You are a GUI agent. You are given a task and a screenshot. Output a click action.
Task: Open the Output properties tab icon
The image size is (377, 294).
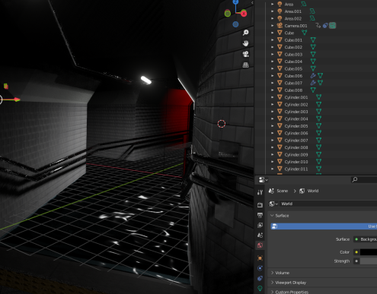click(x=260, y=215)
